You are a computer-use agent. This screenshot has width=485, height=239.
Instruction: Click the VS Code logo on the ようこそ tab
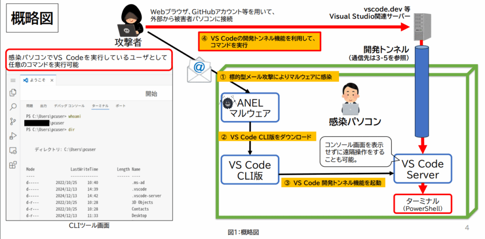point(26,80)
